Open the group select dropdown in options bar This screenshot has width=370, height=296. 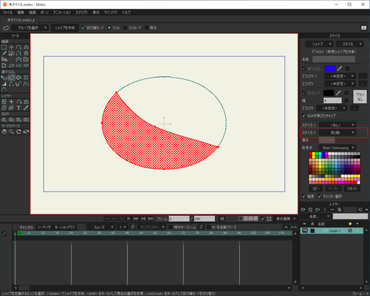coord(29,28)
